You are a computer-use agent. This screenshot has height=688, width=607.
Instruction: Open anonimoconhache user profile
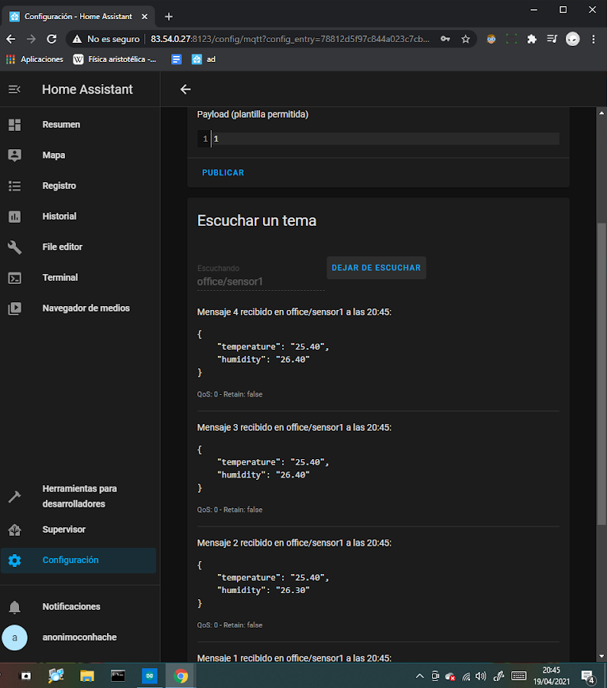(79, 637)
